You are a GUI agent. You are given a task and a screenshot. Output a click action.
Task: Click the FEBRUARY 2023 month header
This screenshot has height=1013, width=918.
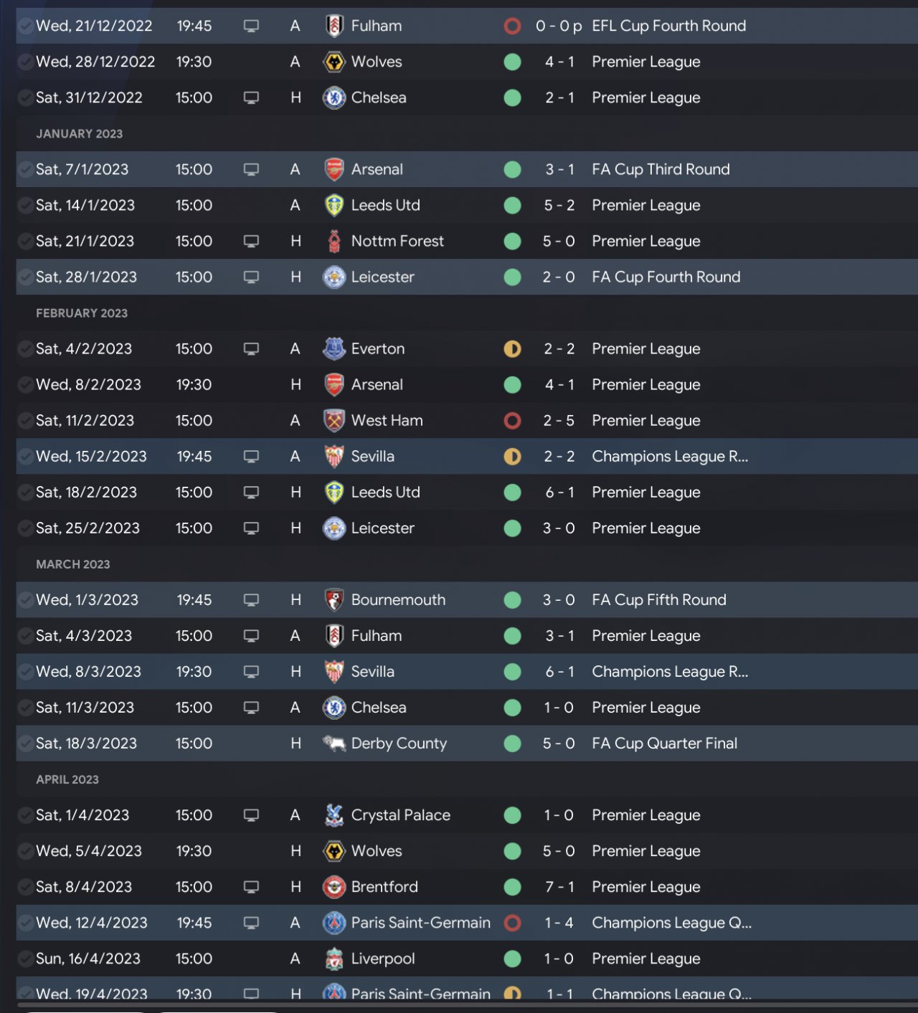pyautogui.click(x=82, y=313)
